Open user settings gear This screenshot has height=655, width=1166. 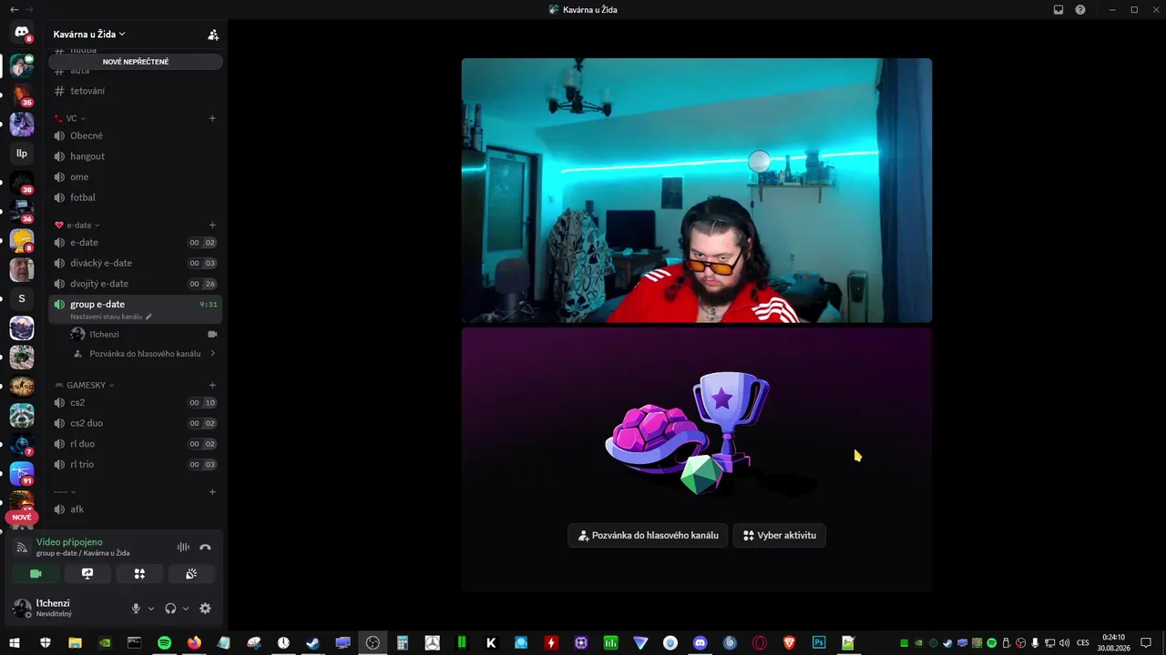point(205,609)
